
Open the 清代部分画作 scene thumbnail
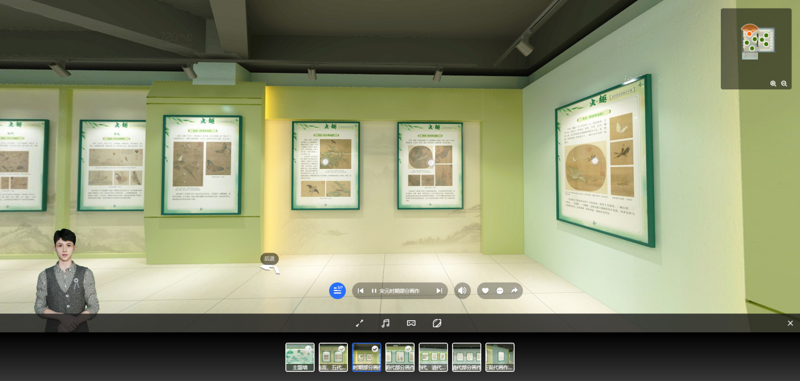tap(466, 357)
